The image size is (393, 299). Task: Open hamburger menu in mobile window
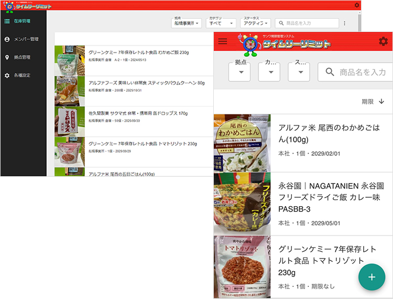click(223, 41)
